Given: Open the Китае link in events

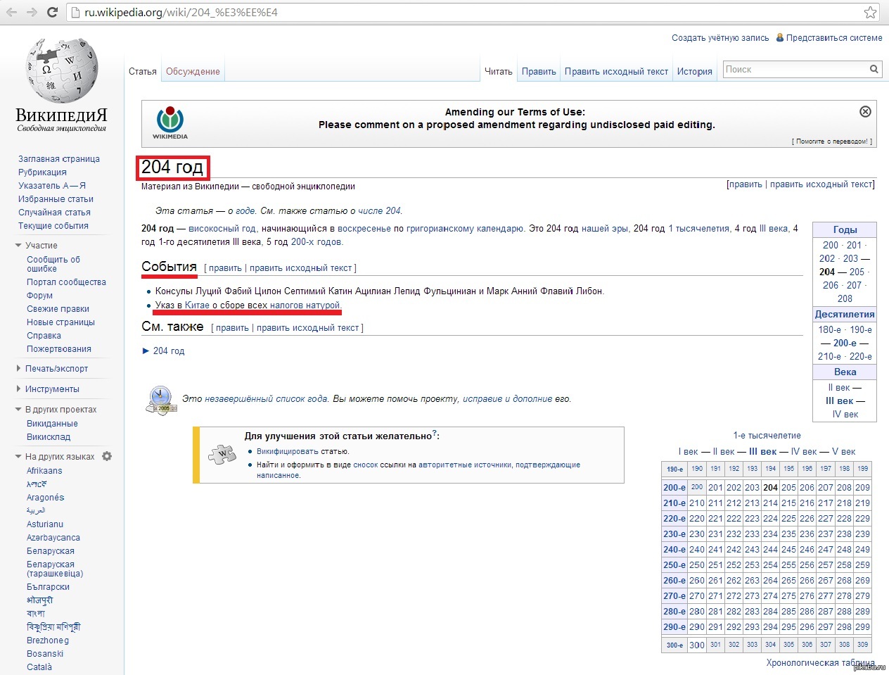Looking at the screenshot, I should click(197, 305).
